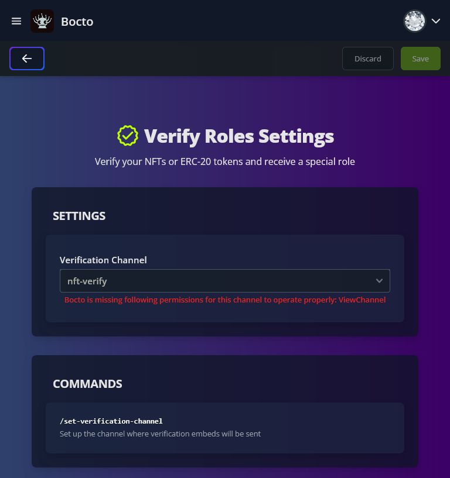Discard the unsaved changes

[x=367, y=59]
